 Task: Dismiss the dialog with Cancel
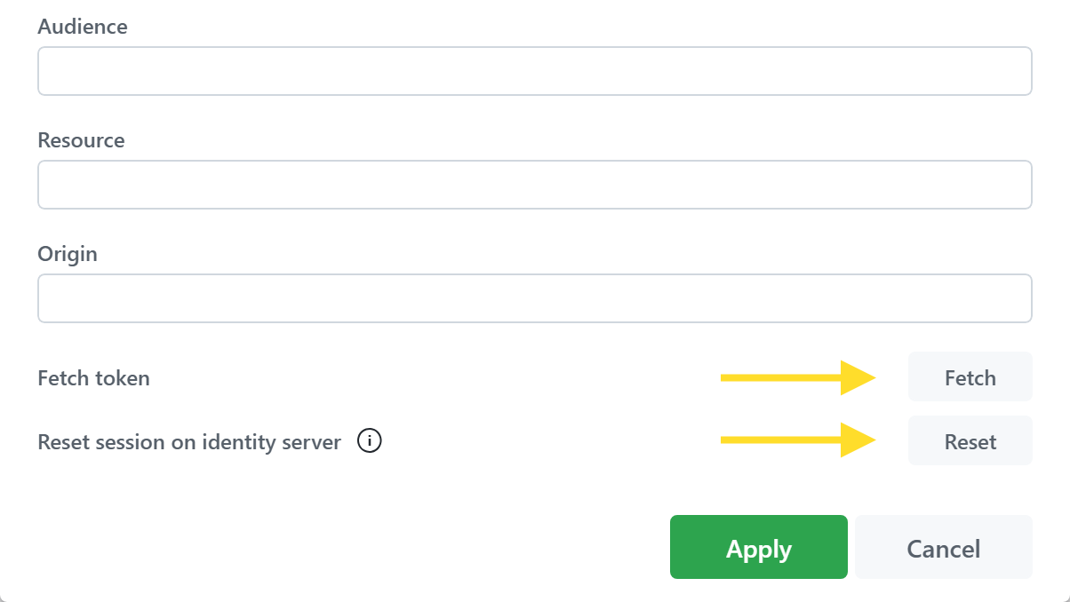coord(943,548)
